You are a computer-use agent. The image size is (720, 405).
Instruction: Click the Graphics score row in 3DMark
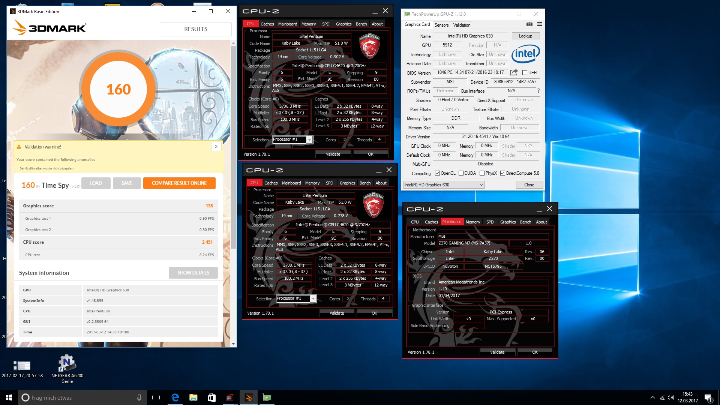[x=118, y=205]
